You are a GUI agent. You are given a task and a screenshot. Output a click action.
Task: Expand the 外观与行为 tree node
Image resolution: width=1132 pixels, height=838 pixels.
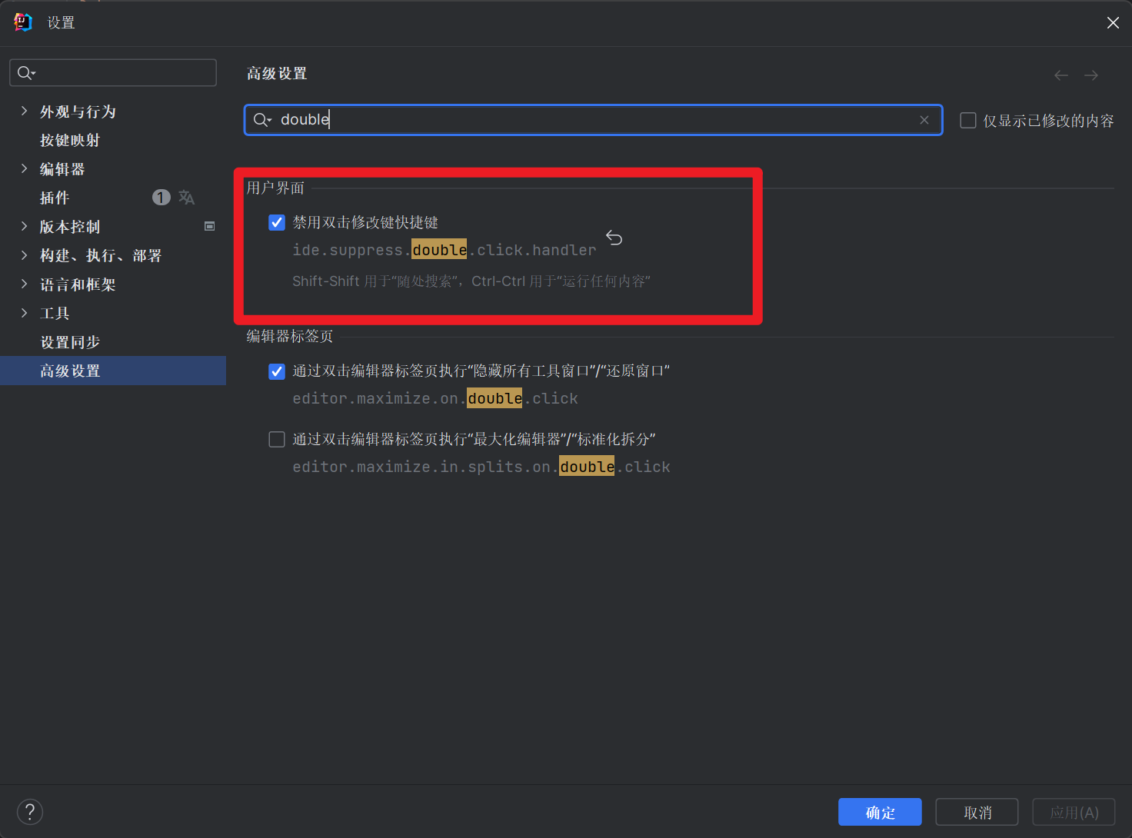point(24,111)
